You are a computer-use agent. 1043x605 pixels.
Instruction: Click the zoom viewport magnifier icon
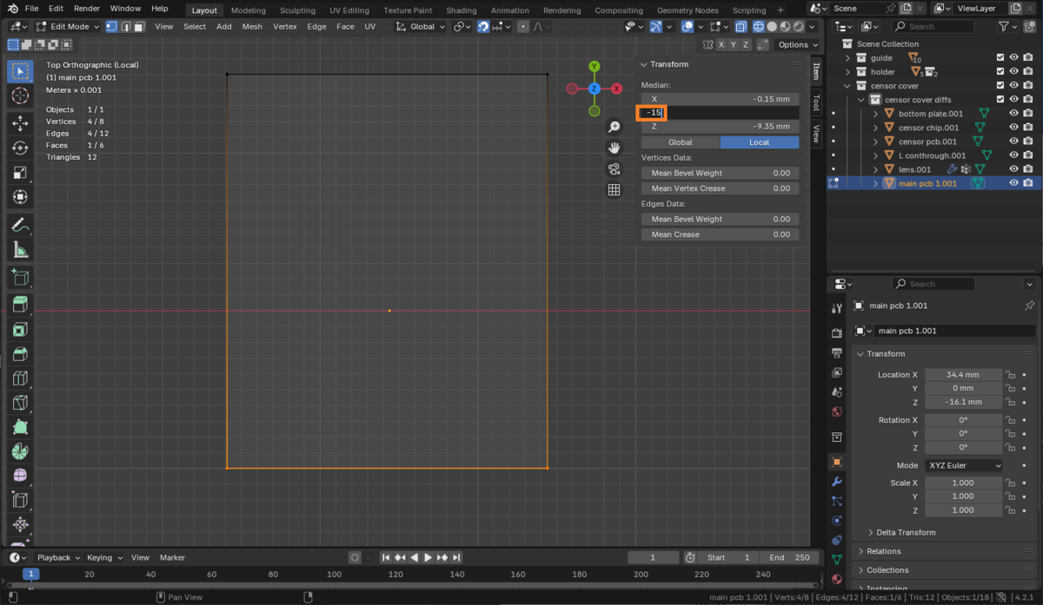point(614,128)
